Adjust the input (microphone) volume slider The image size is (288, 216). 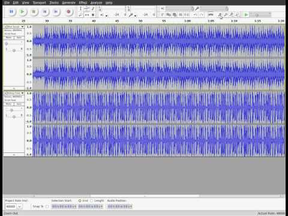pyautogui.click(x=214, y=8)
